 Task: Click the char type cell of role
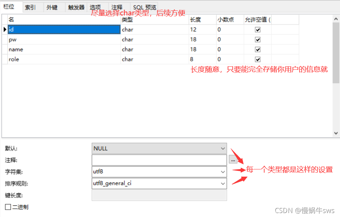click(154, 59)
